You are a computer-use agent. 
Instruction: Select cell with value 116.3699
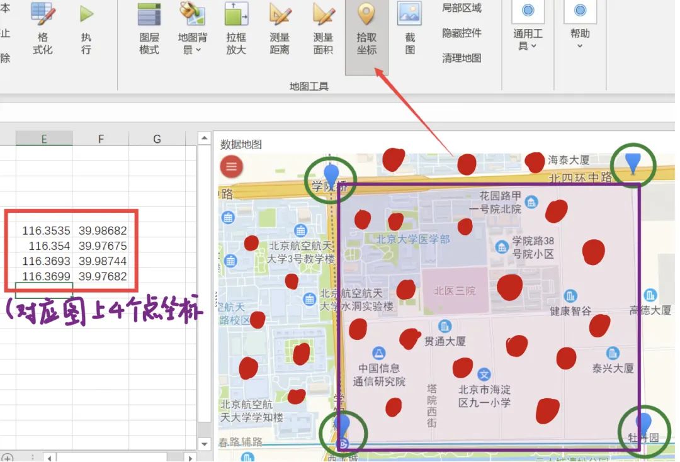[44, 276]
